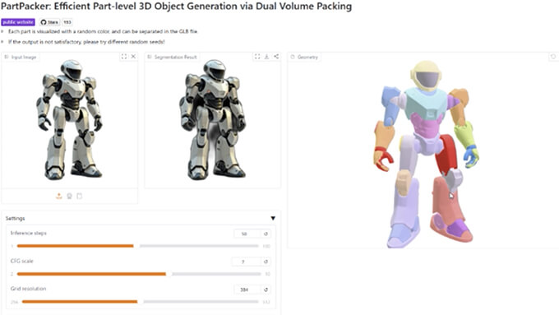559x315 pixels.
Task: Select the webcam source icon
Action: coord(69,196)
